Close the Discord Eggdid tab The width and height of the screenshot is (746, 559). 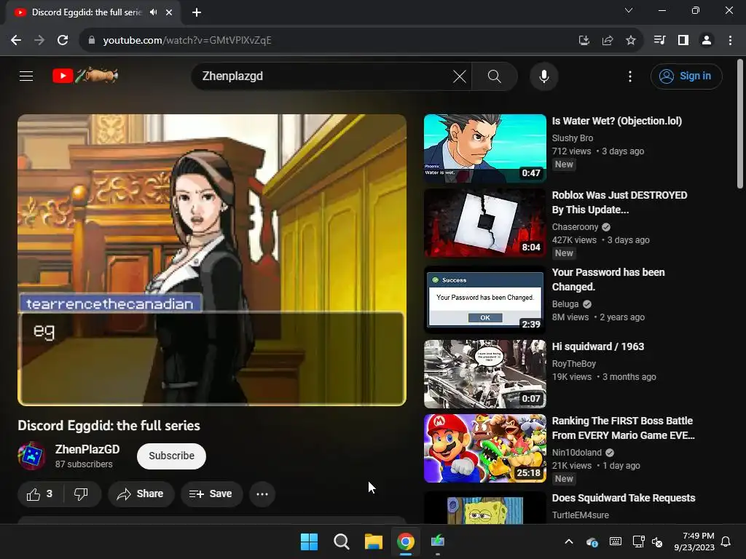(x=169, y=12)
